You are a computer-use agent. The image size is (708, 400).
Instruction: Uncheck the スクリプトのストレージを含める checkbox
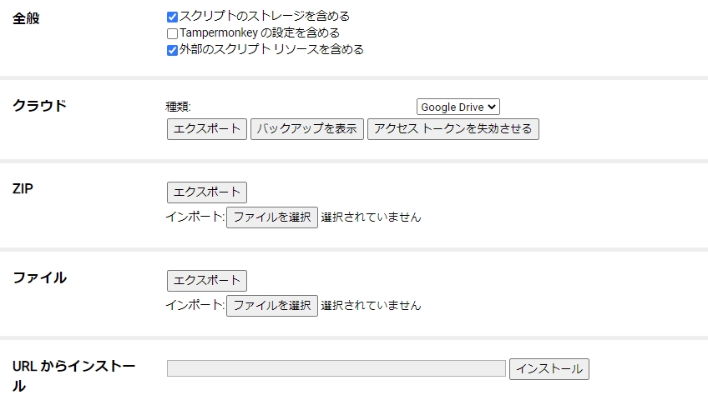[172, 17]
